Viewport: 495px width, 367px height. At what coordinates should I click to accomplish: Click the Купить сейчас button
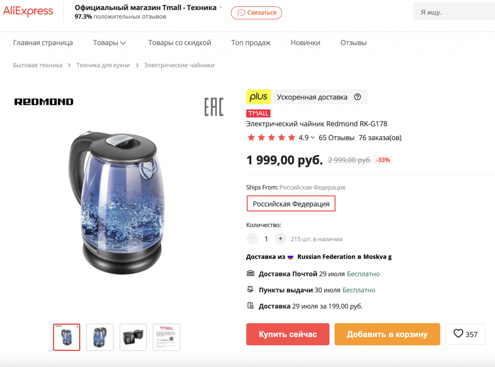[x=288, y=334]
